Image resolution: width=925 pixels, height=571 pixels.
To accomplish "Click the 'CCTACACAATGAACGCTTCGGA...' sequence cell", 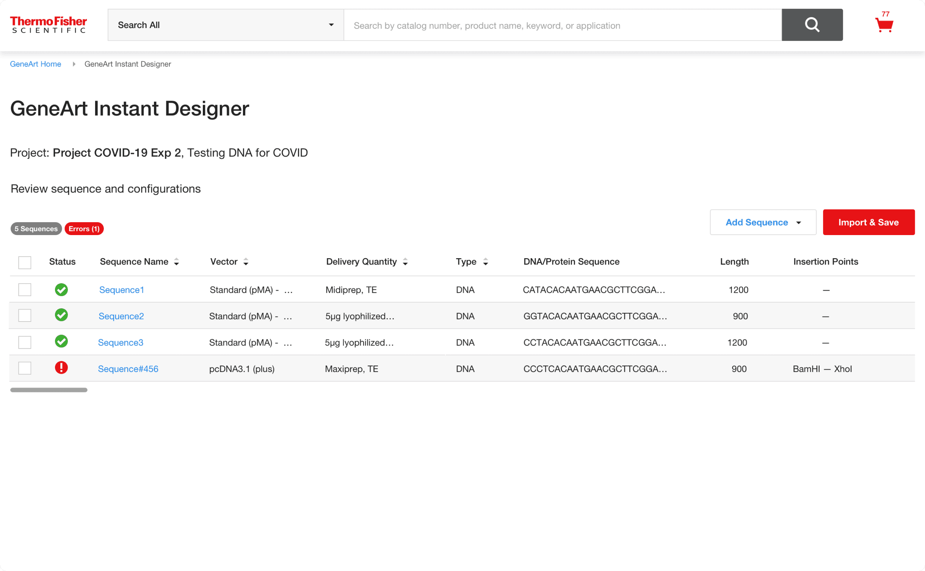I will point(595,343).
